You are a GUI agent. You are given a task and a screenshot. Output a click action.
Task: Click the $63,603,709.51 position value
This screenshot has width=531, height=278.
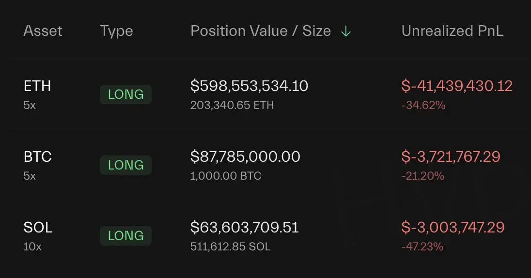click(244, 228)
